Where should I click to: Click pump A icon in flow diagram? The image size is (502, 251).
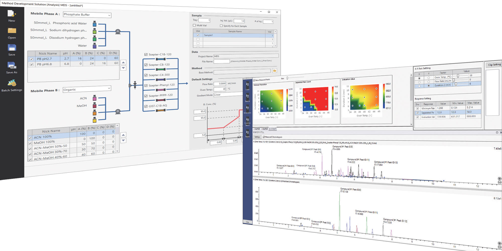(x=118, y=32)
